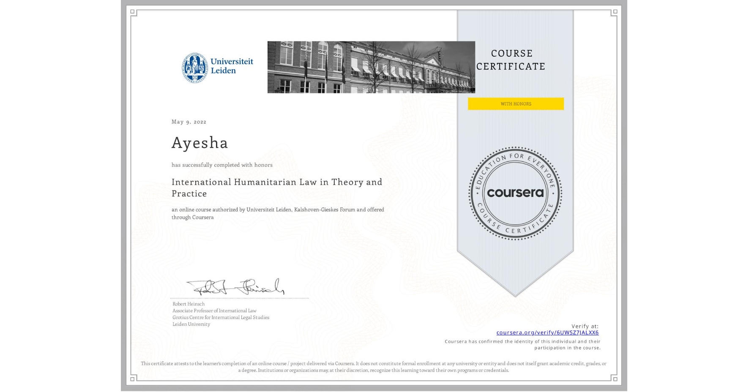Click the yellow WITH HONORS badge
This screenshot has width=749, height=392.
click(x=516, y=103)
